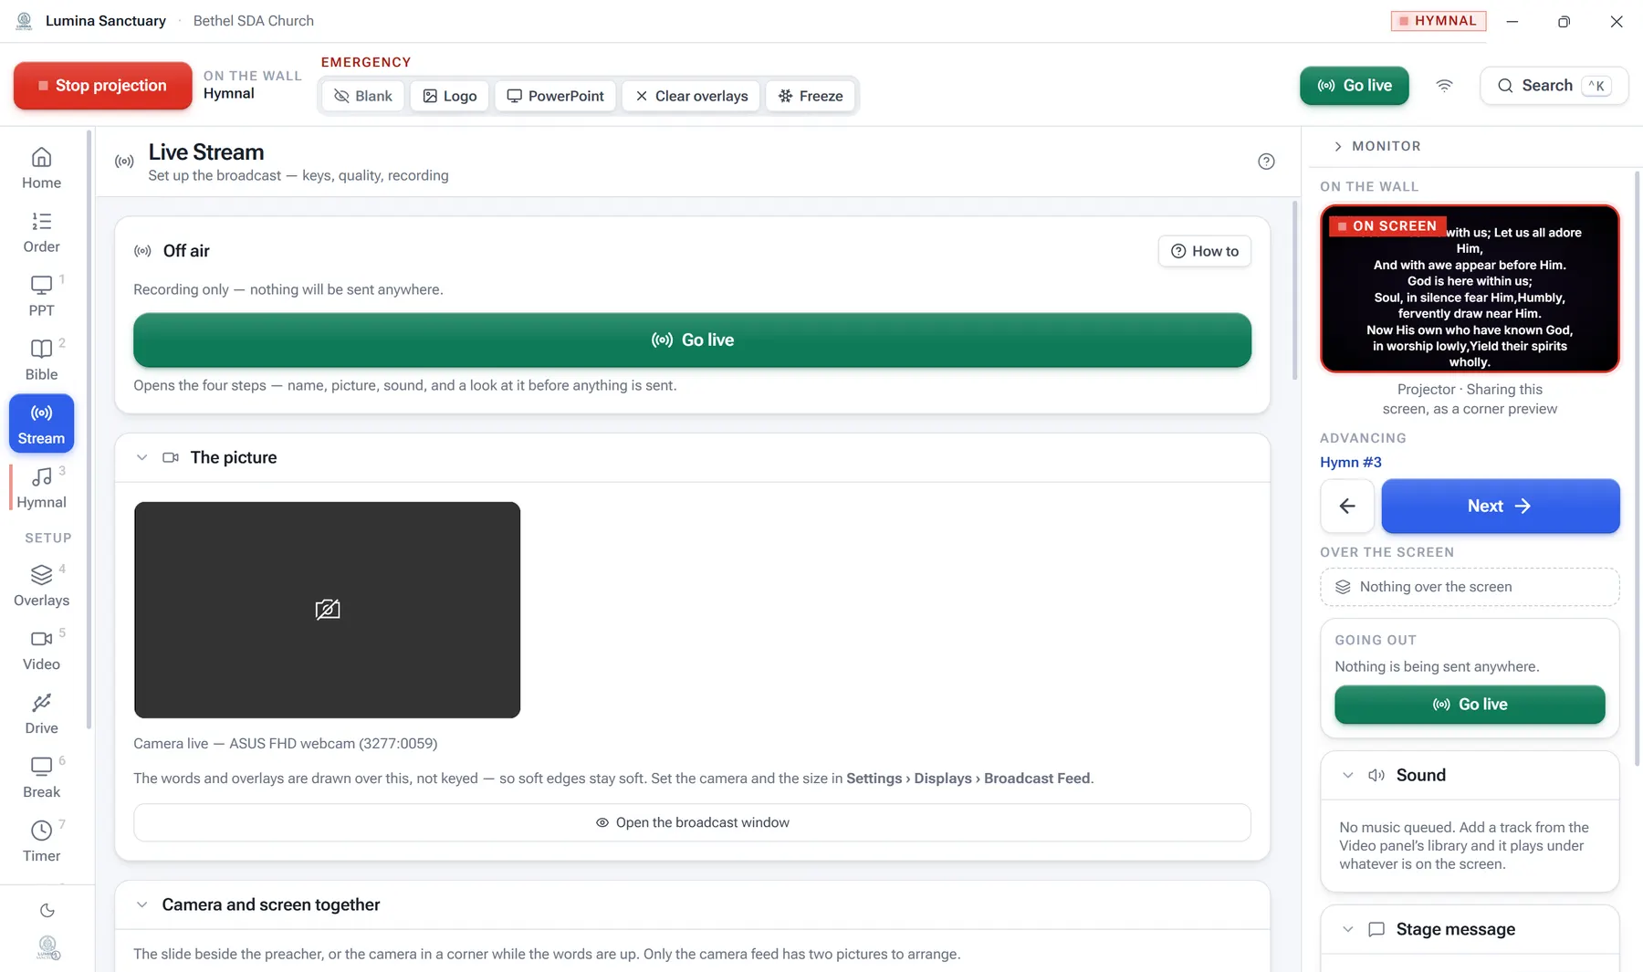This screenshot has width=1643, height=972.
Task: Click the help icon beside Live Stream header
Action: pyautogui.click(x=1266, y=162)
